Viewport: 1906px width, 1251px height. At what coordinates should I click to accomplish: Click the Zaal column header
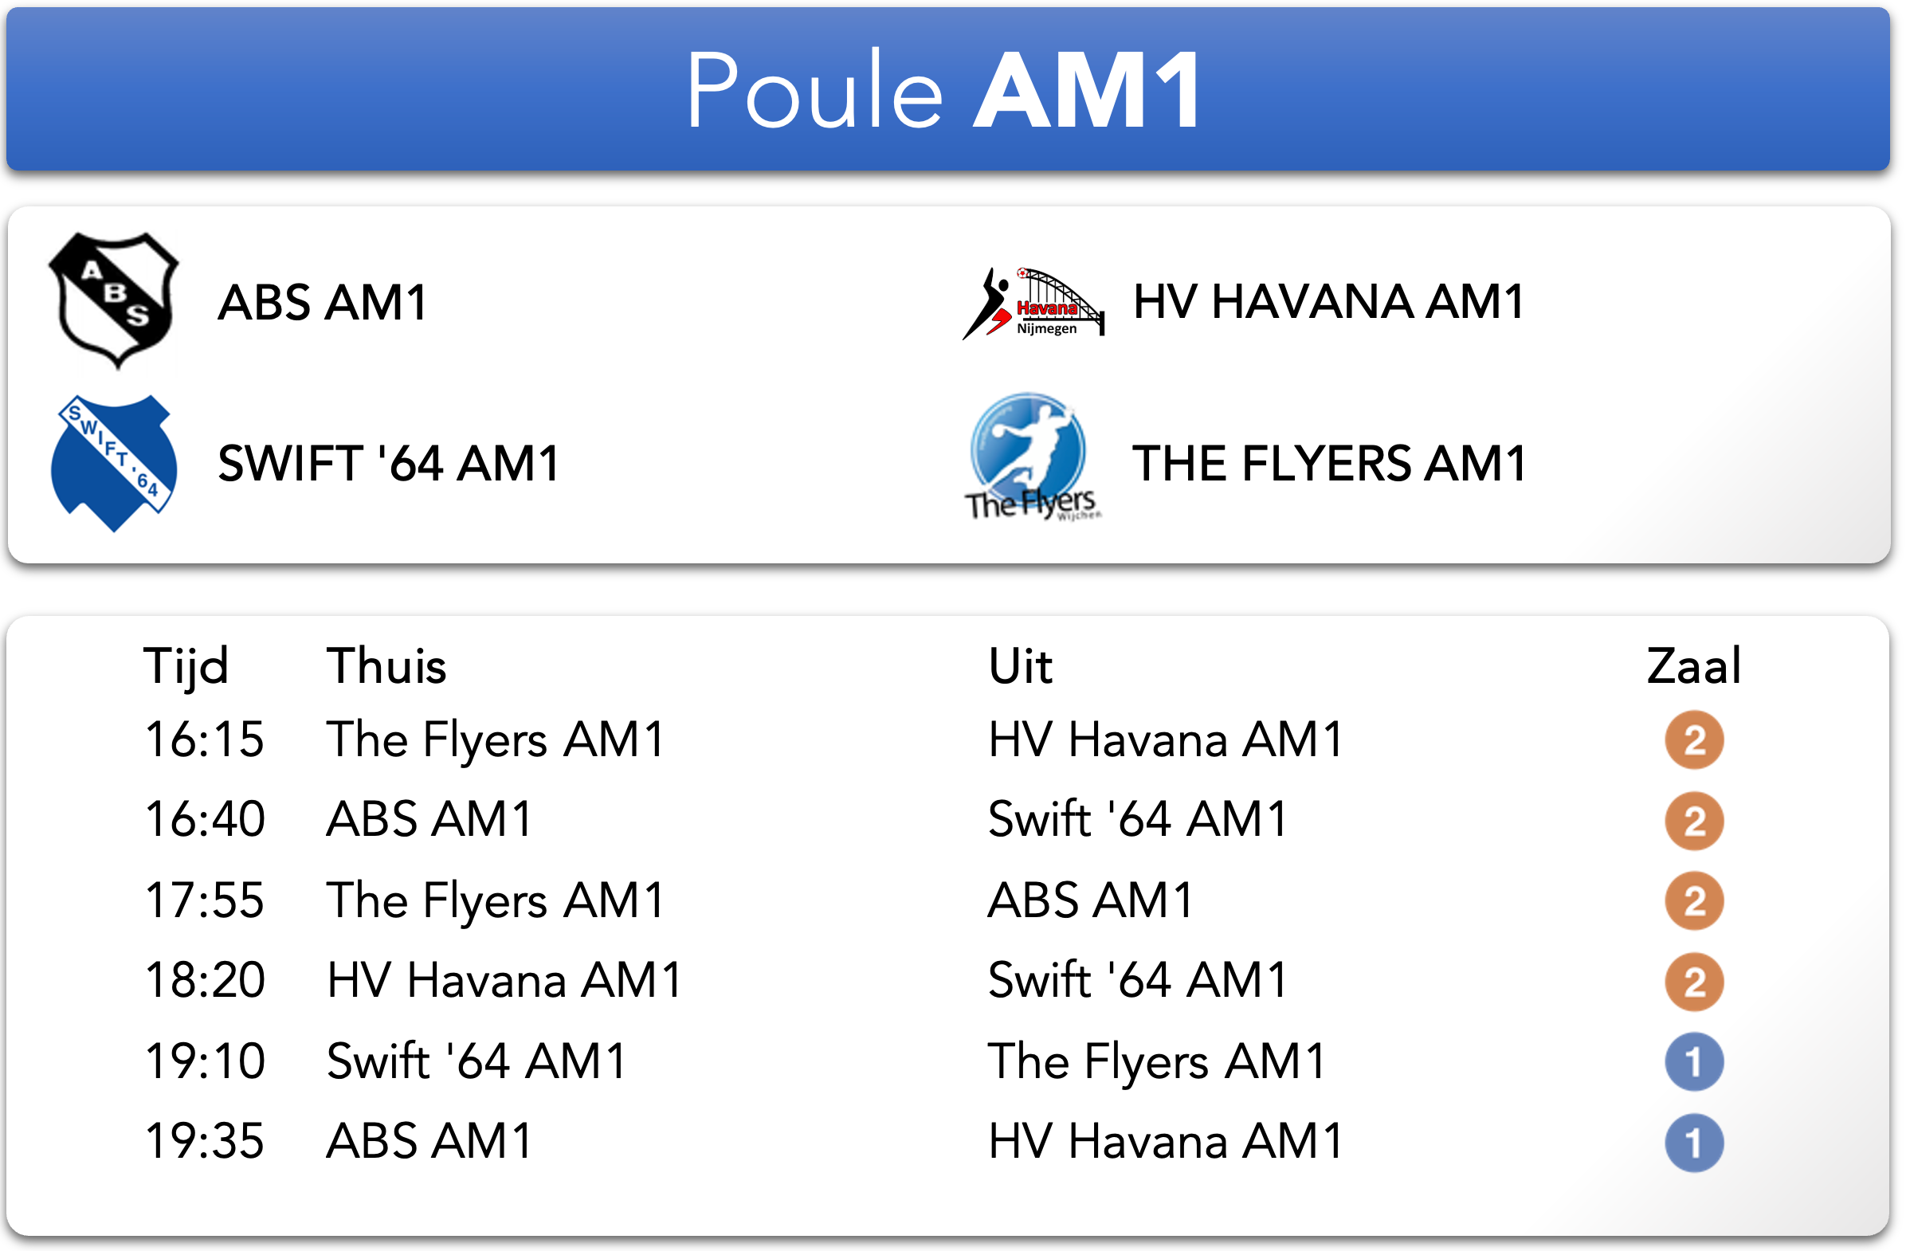point(1693,666)
